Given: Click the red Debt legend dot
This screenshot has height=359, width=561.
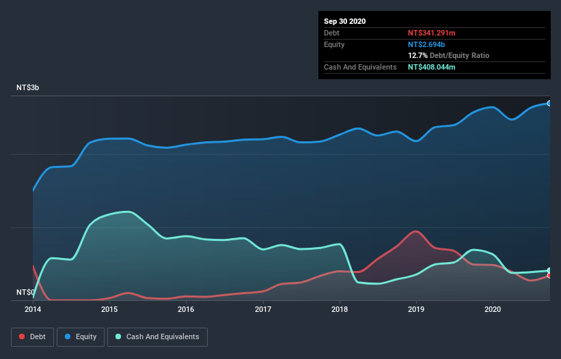Looking at the screenshot, I should (22, 336).
